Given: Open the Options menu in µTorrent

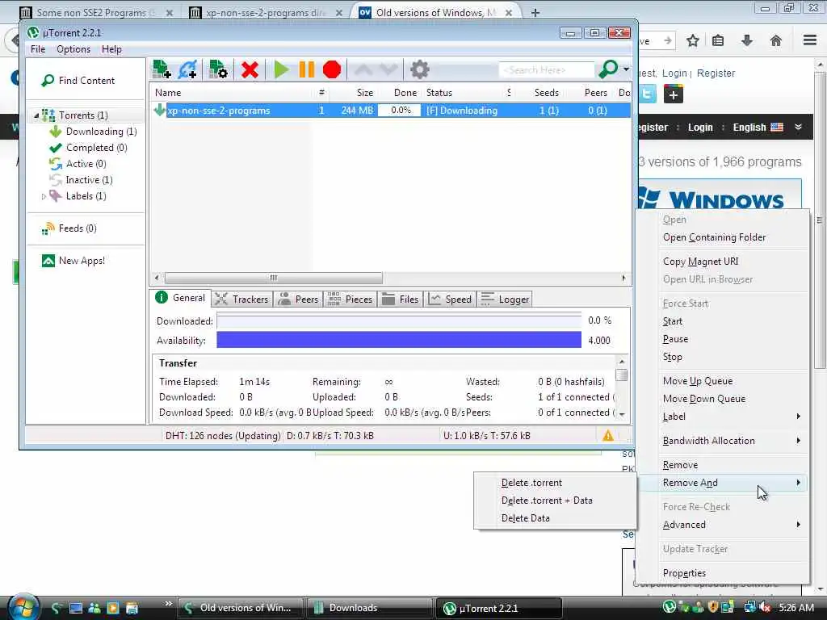Looking at the screenshot, I should coord(73,49).
